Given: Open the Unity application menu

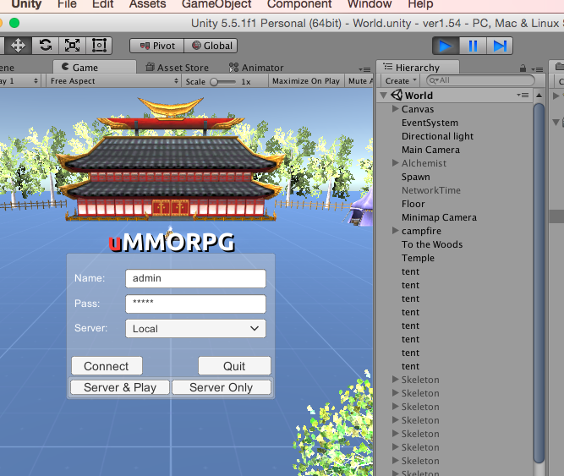Looking at the screenshot, I should 26,5.
